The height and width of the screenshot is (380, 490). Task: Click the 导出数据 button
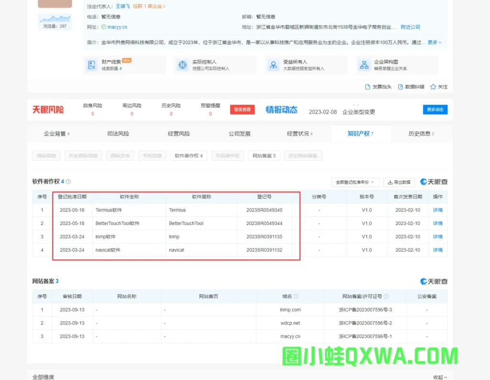(399, 182)
